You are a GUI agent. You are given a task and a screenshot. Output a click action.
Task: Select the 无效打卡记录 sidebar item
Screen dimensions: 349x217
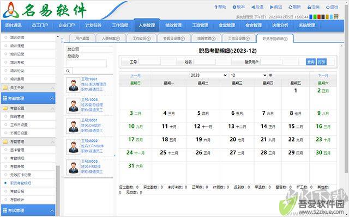pos(21,175)
